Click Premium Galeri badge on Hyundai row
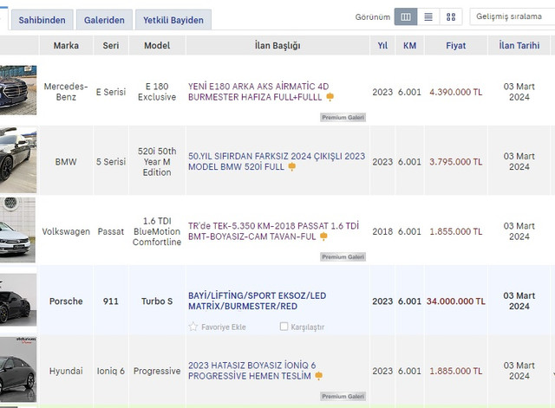 tap(343, 397)
